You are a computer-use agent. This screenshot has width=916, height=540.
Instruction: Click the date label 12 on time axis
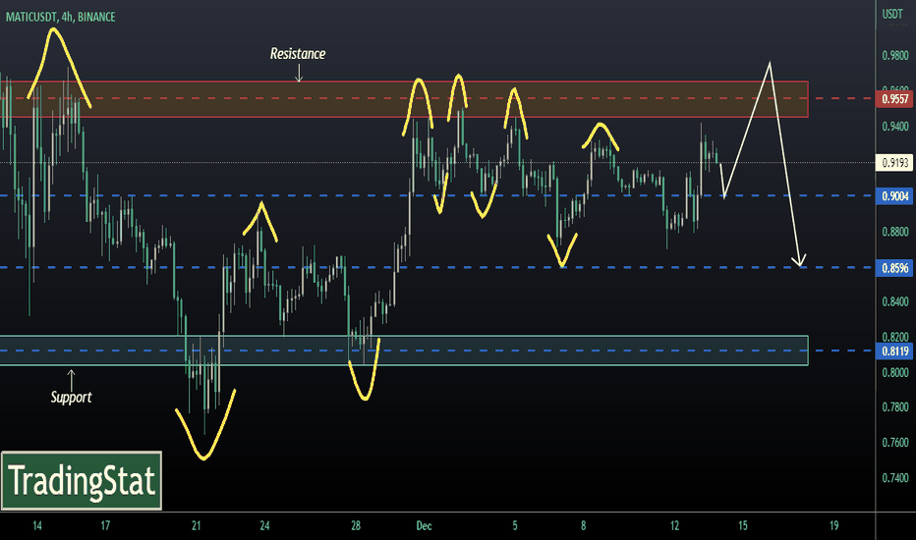click(x=675, y=526)
